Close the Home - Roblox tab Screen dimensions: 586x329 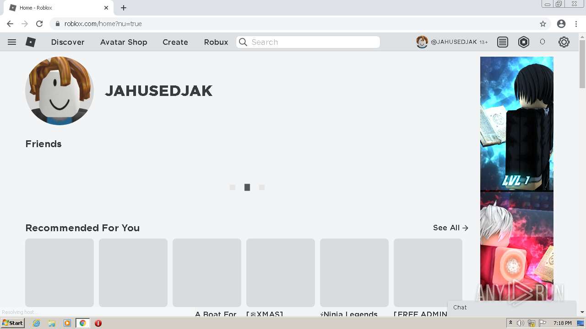click(106, 8)
